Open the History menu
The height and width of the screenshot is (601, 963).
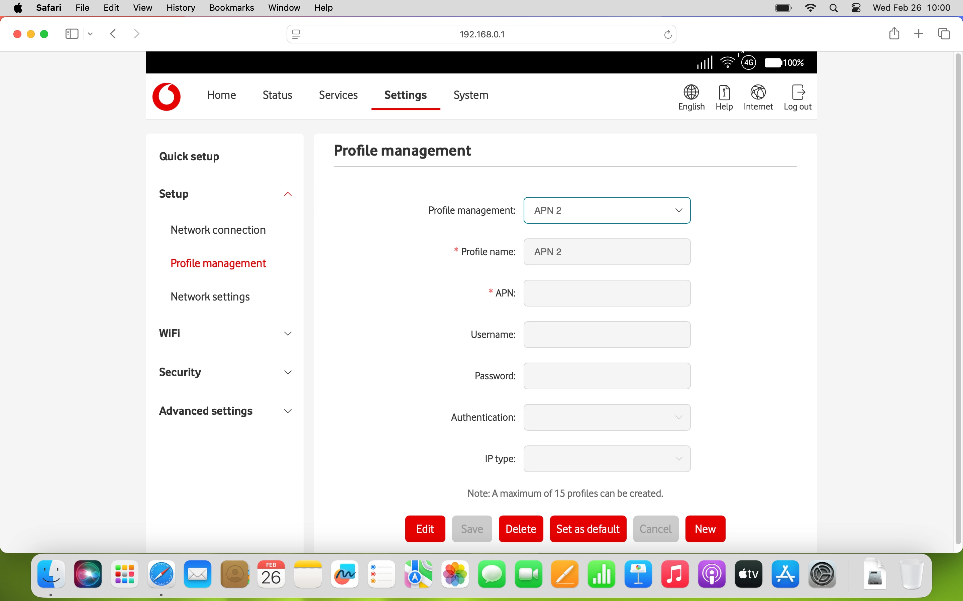tap(180, 8)
